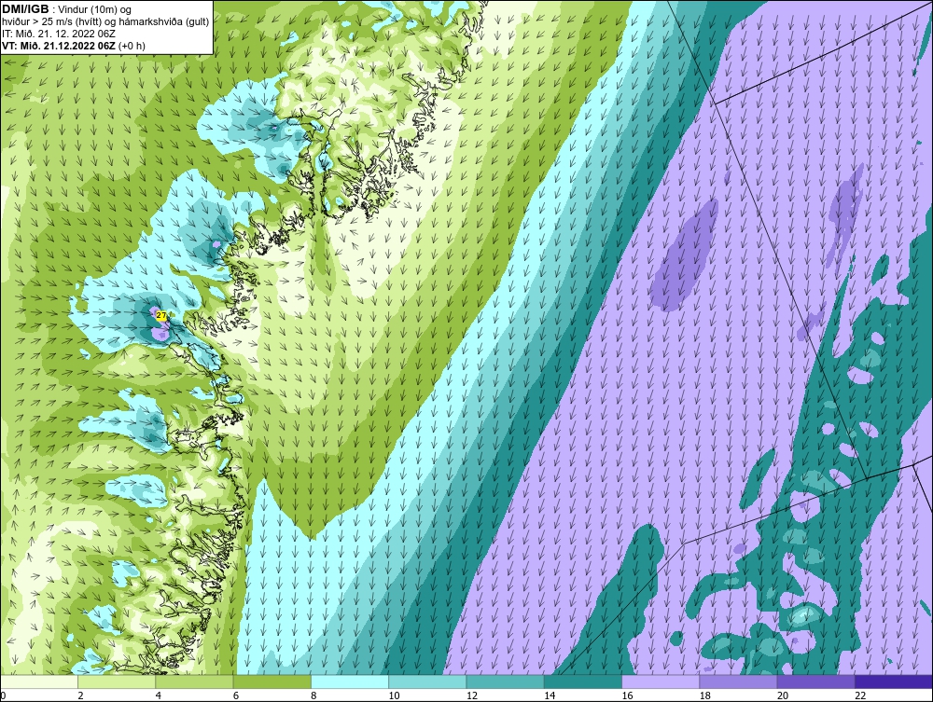Click the scale label '12'
The height and width of the screenshot is (702, 933).
pos(471,695)
